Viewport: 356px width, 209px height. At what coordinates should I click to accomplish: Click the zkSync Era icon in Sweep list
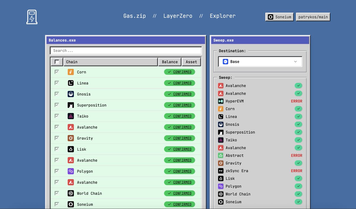point(221,171)
